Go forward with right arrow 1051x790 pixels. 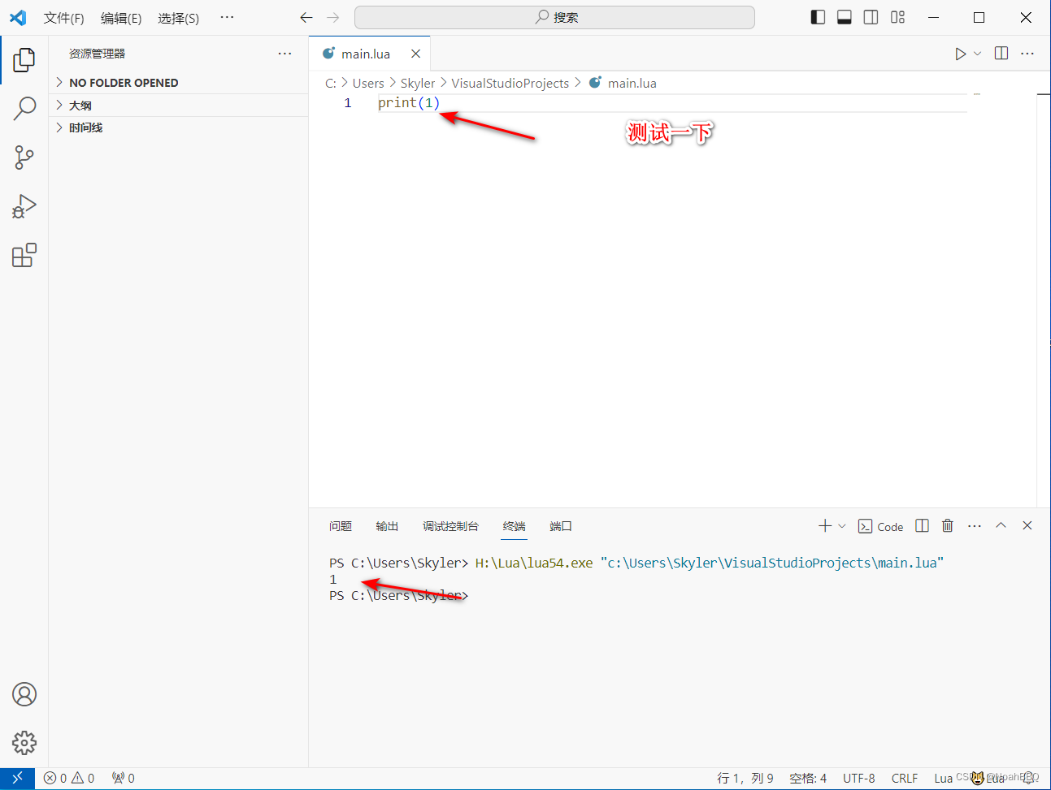pos(333,17)
